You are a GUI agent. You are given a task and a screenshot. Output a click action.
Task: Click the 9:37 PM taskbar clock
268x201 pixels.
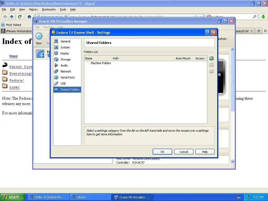(258, 197)
